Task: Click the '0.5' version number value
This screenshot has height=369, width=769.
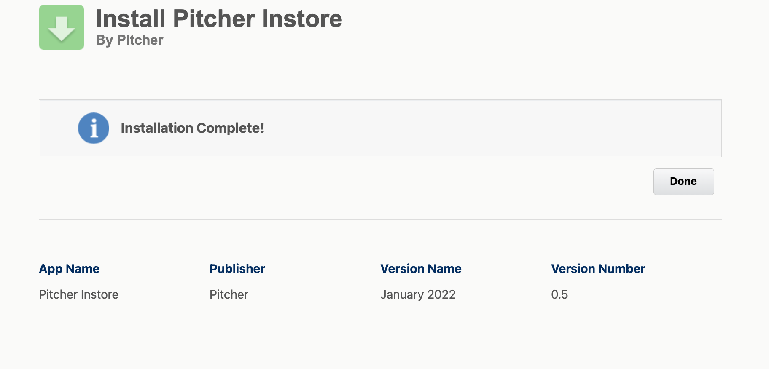Action: click(x=559, y=294)
